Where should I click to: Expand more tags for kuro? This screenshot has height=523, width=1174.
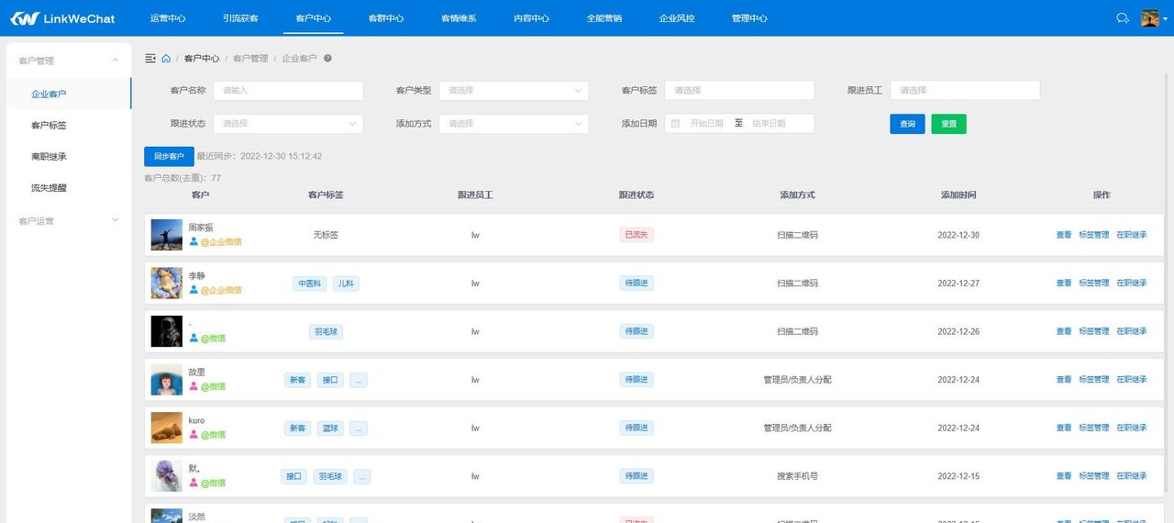point(359,428)
